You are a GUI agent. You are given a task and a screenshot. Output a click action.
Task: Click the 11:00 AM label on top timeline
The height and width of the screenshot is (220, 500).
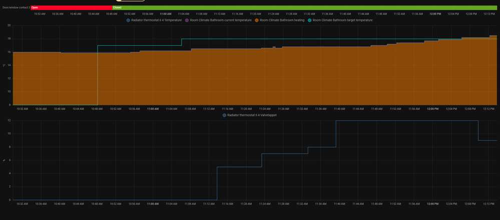(x=166, y=14)
